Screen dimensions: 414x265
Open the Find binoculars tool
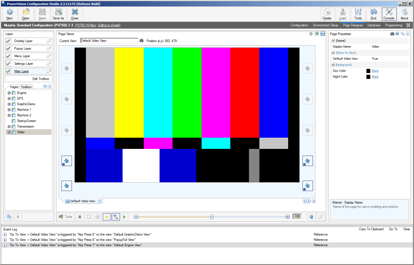click(x=374, y=14)
